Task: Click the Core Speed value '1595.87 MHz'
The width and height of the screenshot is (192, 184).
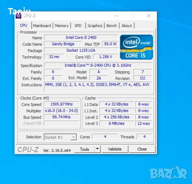Action: pos(61,104)
